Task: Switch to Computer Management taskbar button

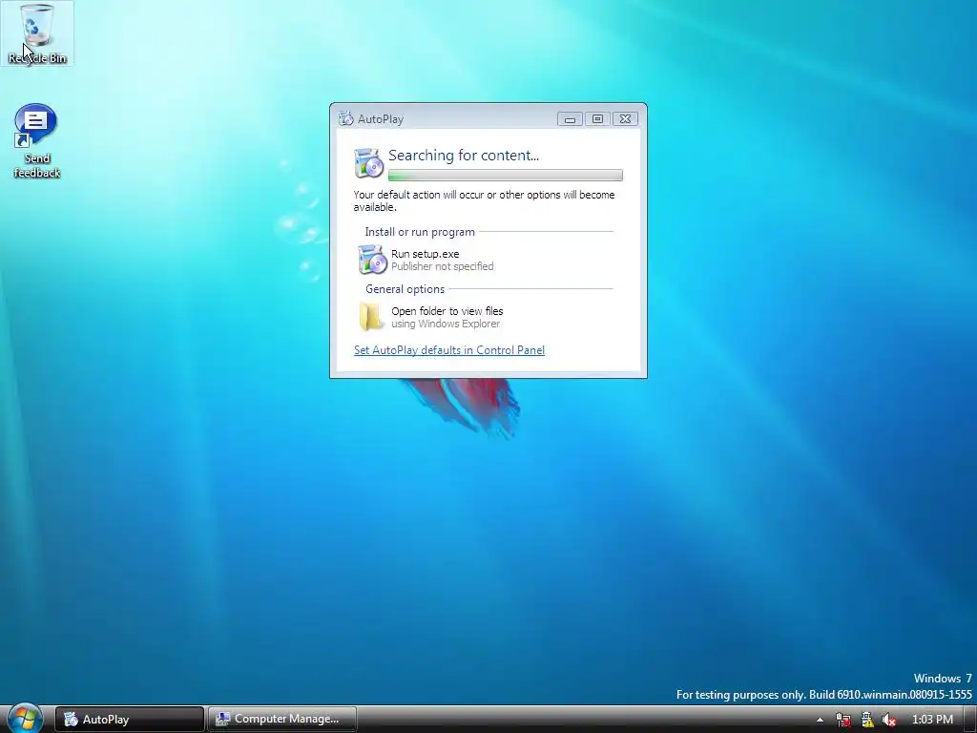Action: click(x=282, y=720)
